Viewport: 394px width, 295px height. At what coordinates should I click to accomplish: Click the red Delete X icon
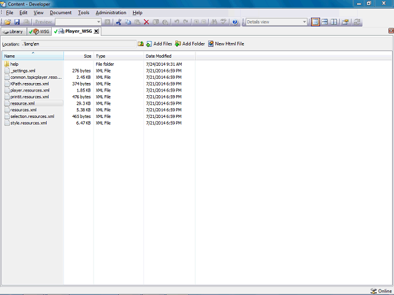pyautogui.click(x=147, y=22)
